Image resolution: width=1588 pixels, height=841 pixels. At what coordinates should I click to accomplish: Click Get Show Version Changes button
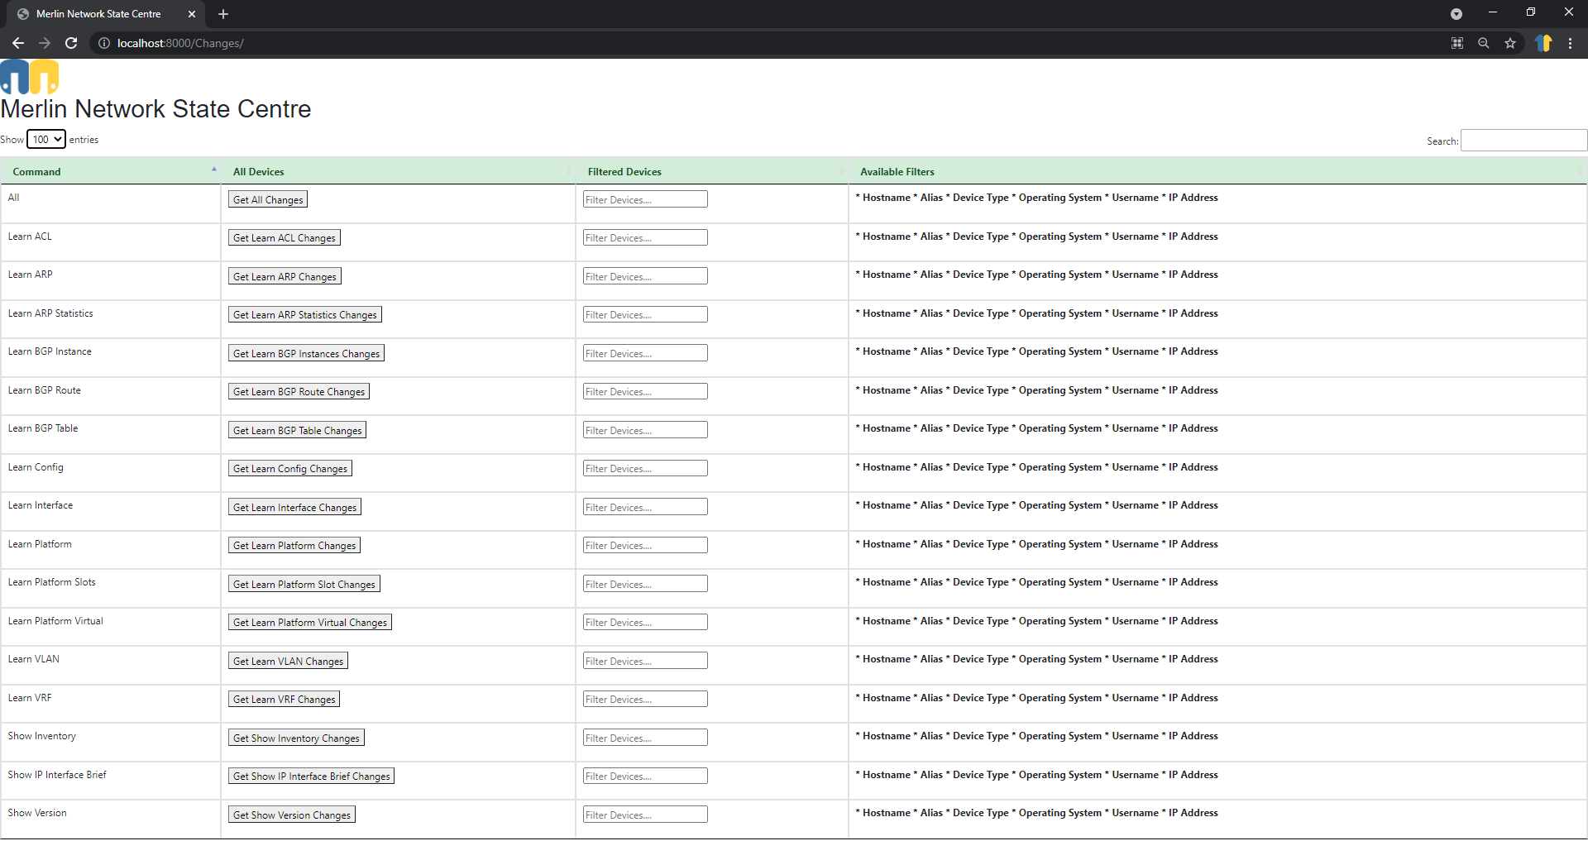(292, 815)
